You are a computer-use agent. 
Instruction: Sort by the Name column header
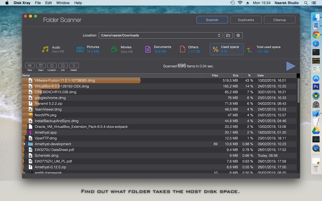click(26, 75)
